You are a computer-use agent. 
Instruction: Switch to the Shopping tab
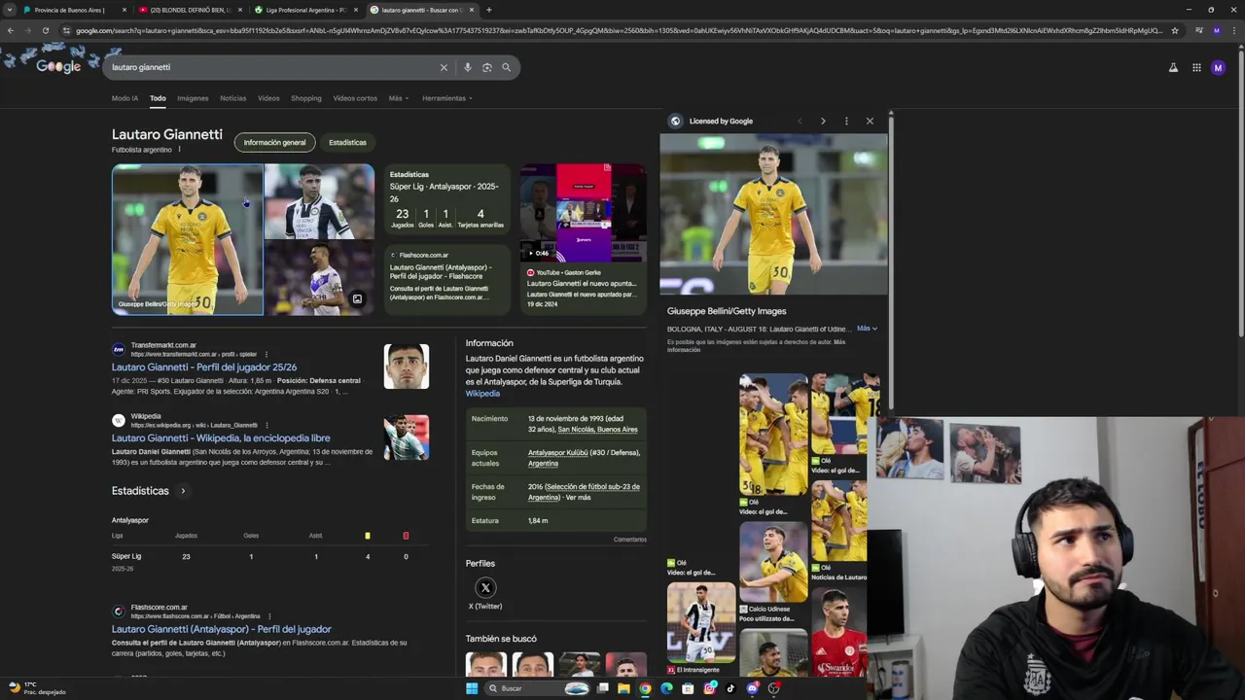[x=305, y=98]
